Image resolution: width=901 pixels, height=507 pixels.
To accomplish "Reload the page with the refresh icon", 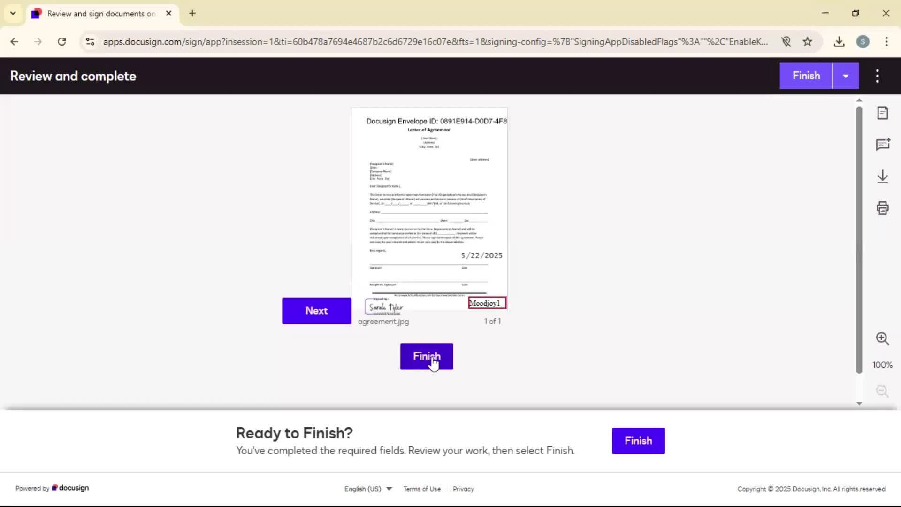I will [x=61, y=42].
